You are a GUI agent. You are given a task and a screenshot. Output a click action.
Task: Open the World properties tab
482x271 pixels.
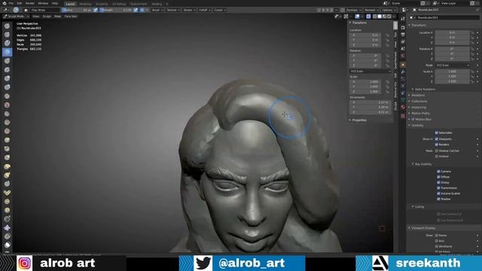tap(403, 56)
